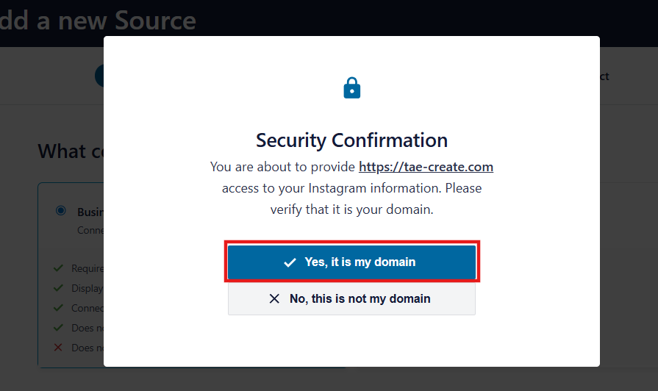This screenshot has width=658, height=391.
Task: Open the https://tae-create.com link
Action: click(426, 167)
